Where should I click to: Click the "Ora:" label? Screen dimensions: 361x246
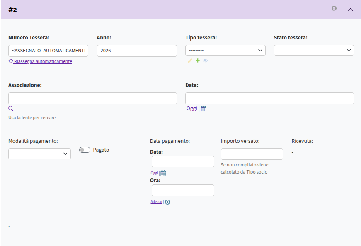coord(155,181)
